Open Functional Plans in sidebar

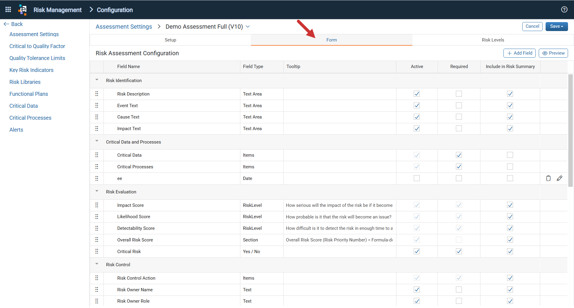point(29,94)
